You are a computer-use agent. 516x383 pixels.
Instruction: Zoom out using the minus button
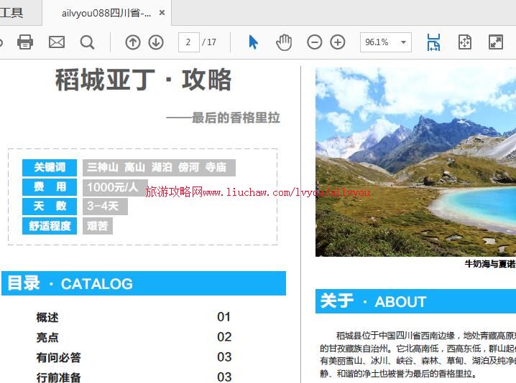click(314, 42)
